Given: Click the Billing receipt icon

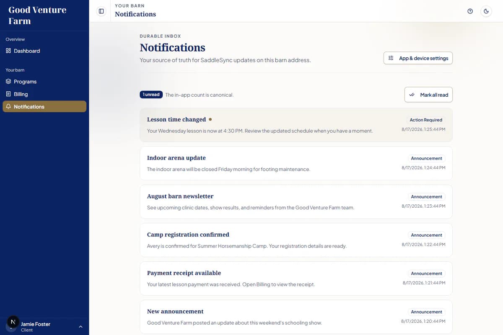Looking at the screenshot, I should click(x=8, y=94).
